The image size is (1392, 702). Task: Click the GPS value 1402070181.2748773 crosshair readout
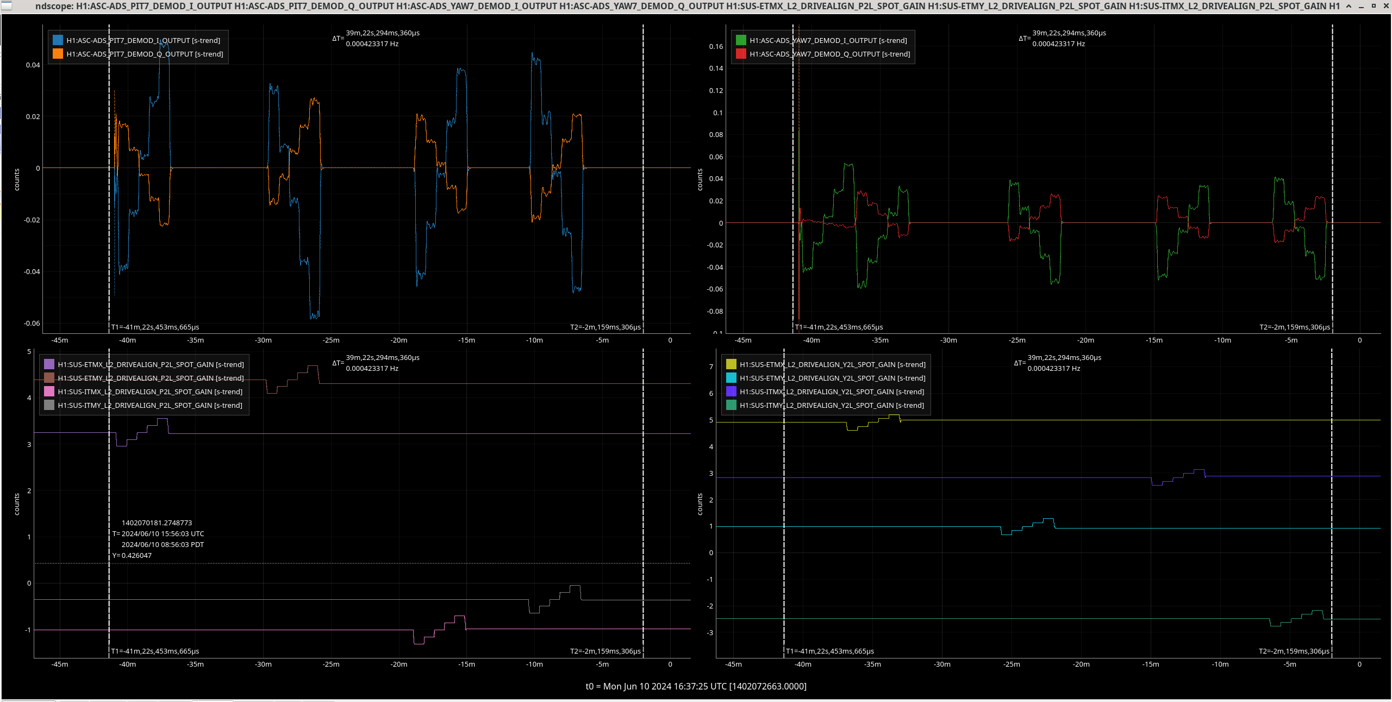point(157,523)
